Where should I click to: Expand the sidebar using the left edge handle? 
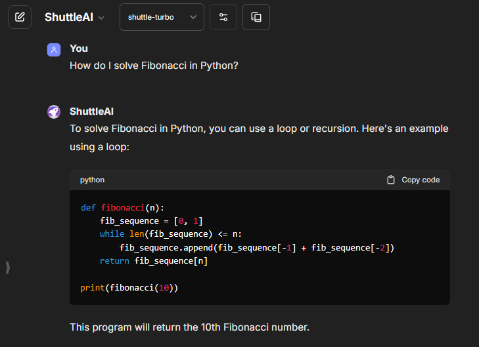coord(8,267)
